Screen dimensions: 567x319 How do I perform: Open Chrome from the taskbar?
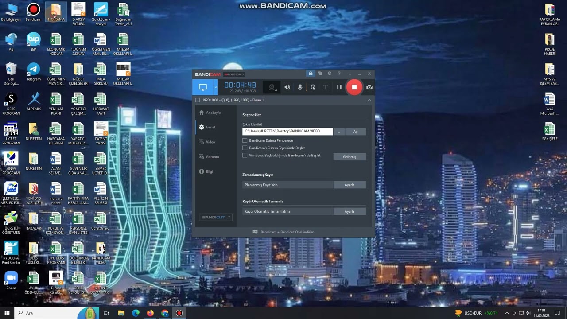click(165, 313)
